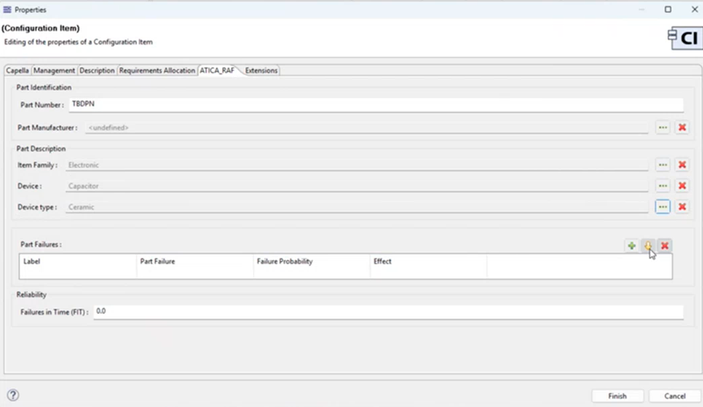Delete Part Failure with red X icon
The image size is (703, 407).
click(664, 246)
